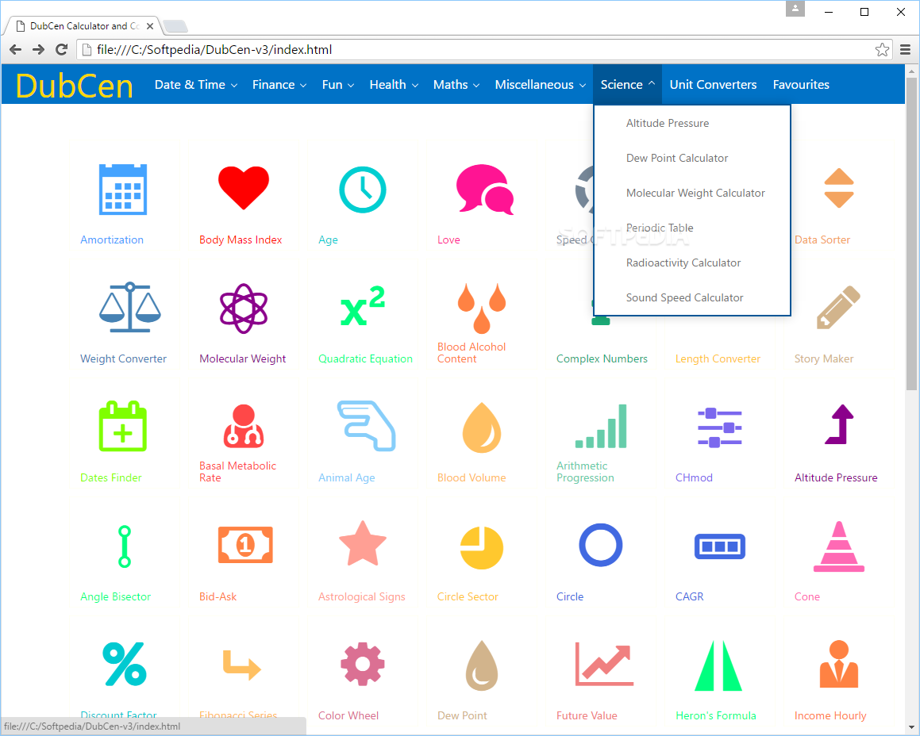This screenshot has height=736, width=920.
Task: Click the Fibonacci Series arrow icon
Action: click(x=242, y=665)
